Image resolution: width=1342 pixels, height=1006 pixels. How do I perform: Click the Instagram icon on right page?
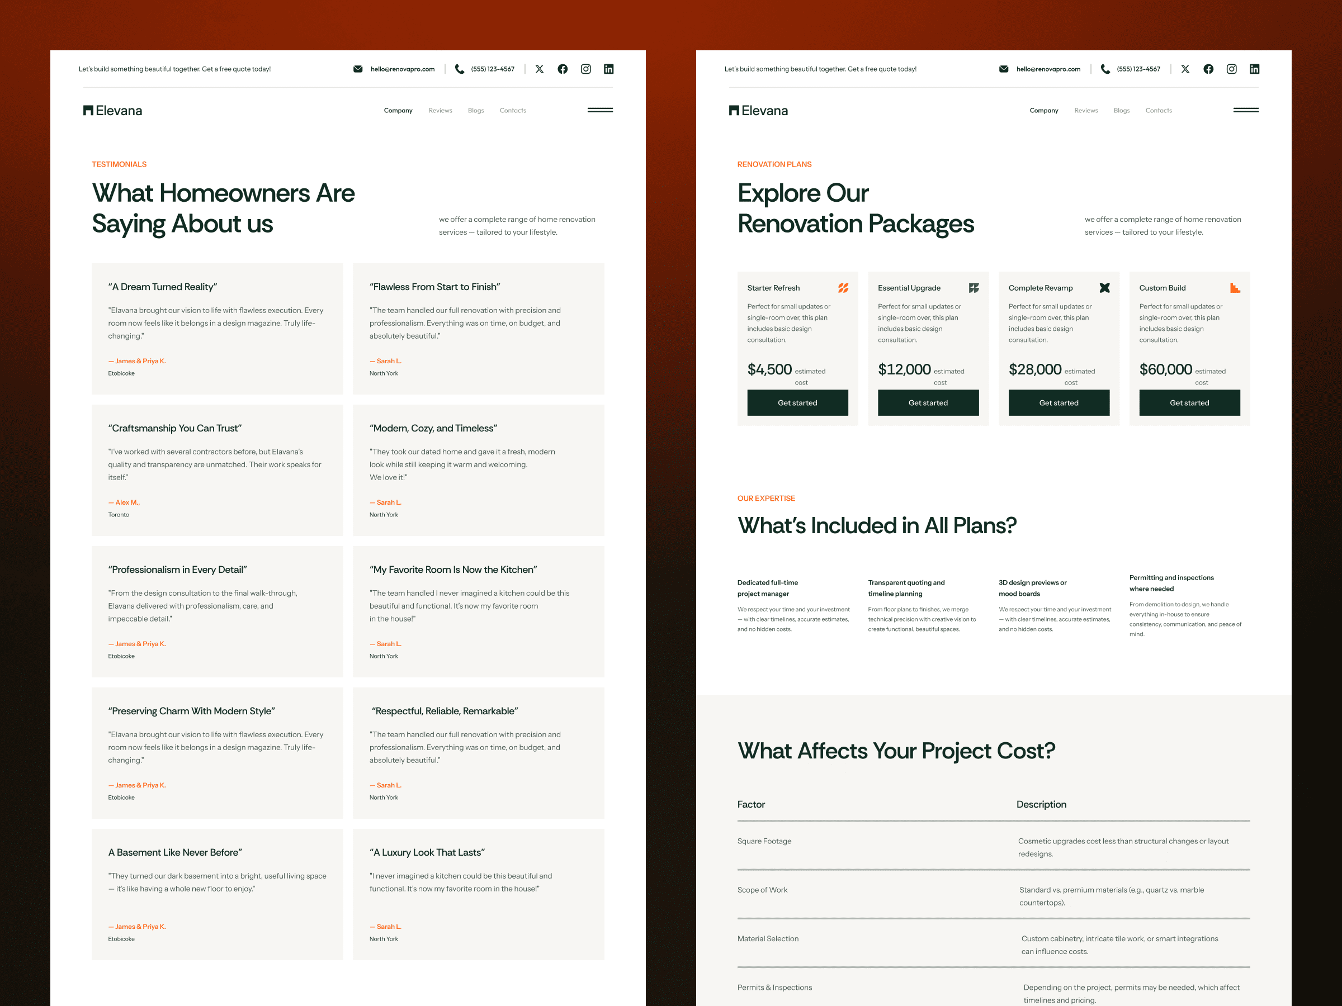click(x=1232, y=69)
